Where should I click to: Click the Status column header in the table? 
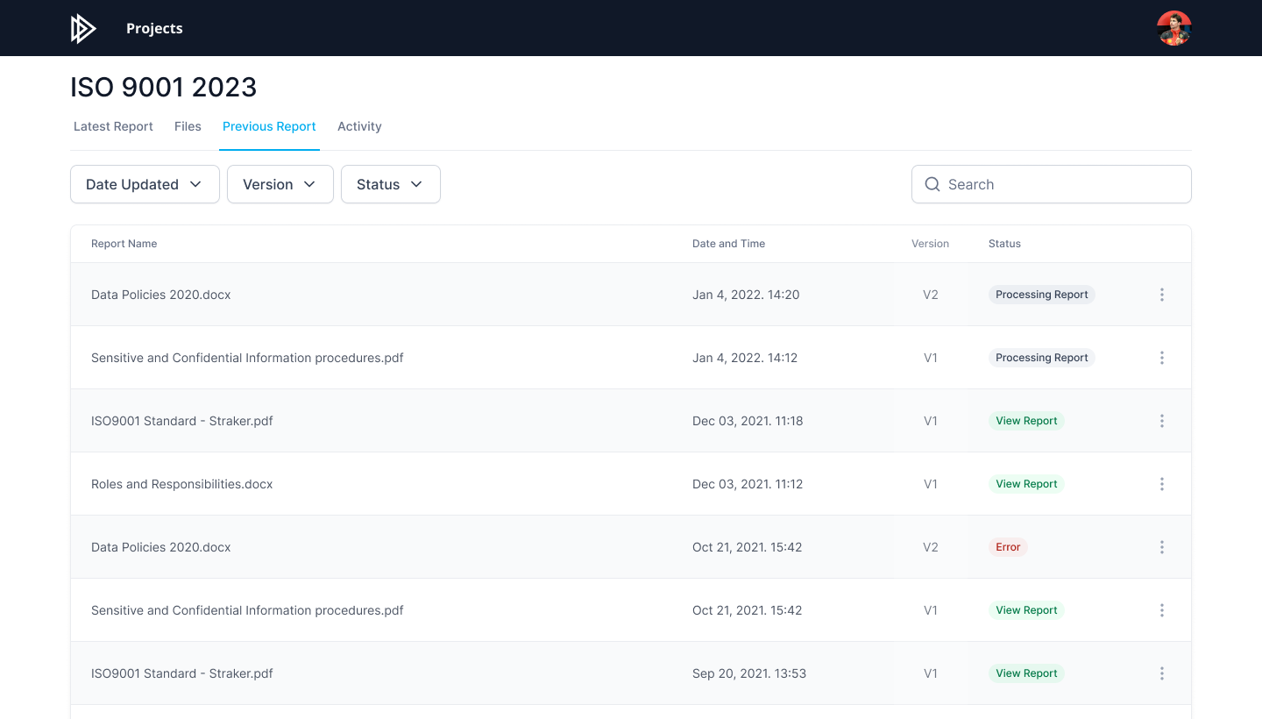[x=1004, y=244]
